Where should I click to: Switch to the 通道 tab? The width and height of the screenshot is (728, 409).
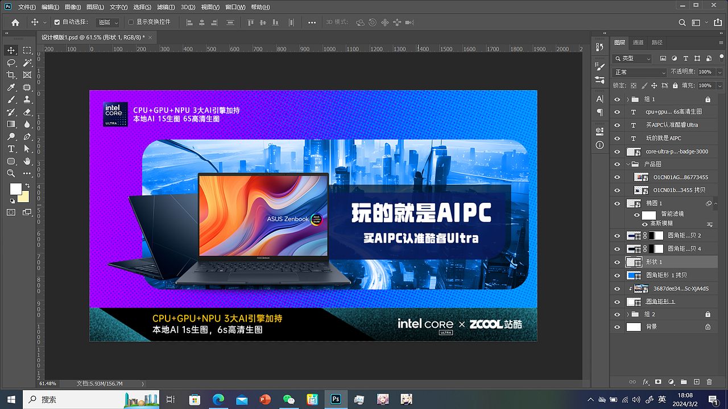638,43
